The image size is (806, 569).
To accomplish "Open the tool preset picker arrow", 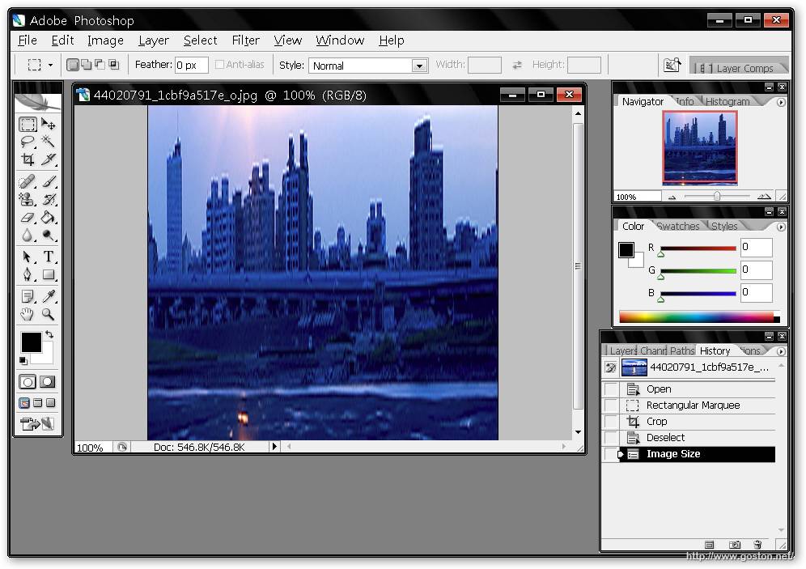I will click(50, 65).
